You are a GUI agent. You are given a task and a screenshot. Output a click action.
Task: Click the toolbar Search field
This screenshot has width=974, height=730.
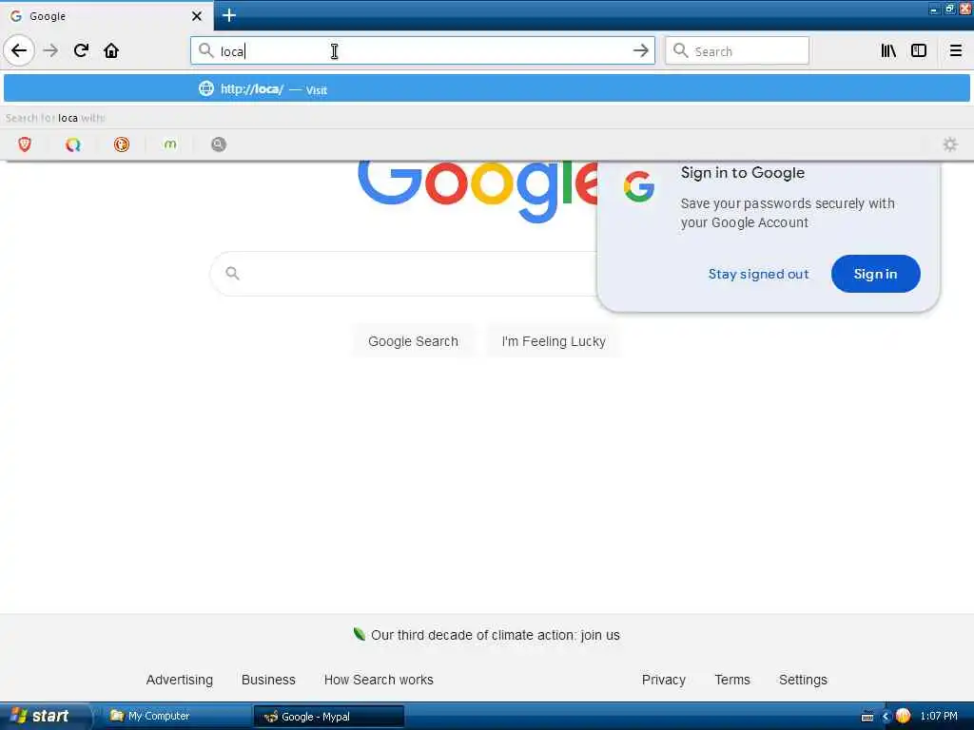737,50
